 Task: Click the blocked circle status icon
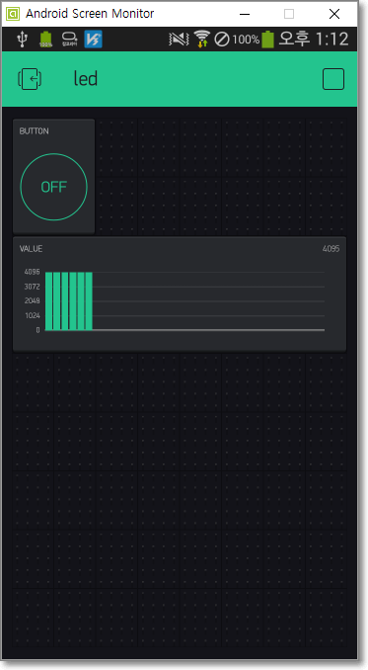point(222,40)
